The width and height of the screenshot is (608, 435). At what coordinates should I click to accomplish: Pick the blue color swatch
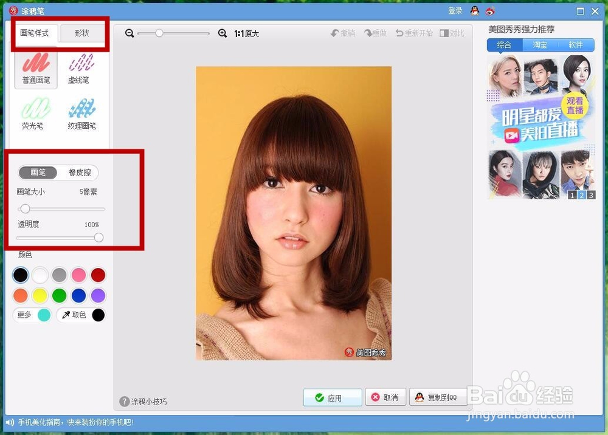coord(78,295)
